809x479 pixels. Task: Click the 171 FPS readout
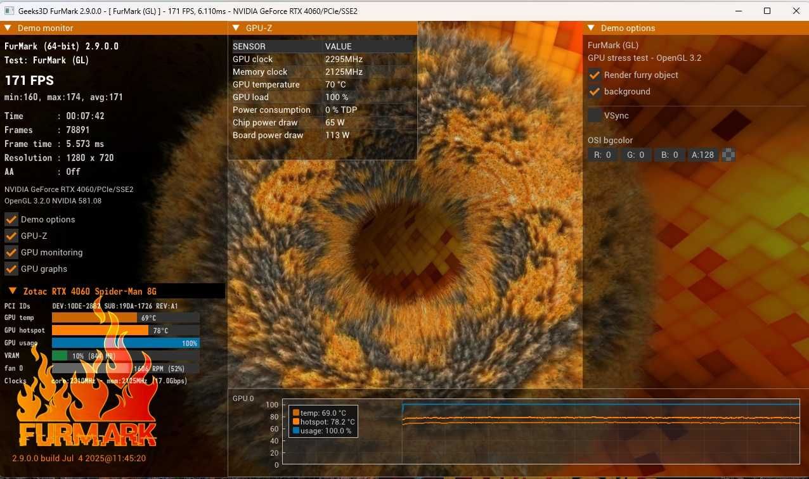point(29,80)
